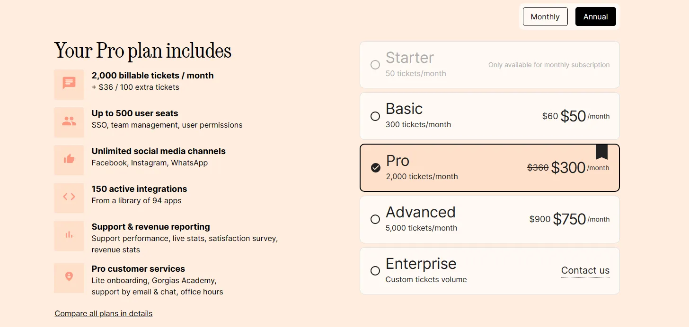Viewport: 689px width, 327px height.
Task: Click the integrations code brackets icon
Action: (69, 197)
